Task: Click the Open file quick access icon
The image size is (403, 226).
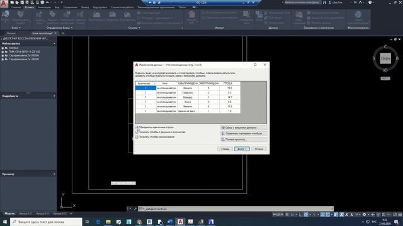Action: [17, 3]
